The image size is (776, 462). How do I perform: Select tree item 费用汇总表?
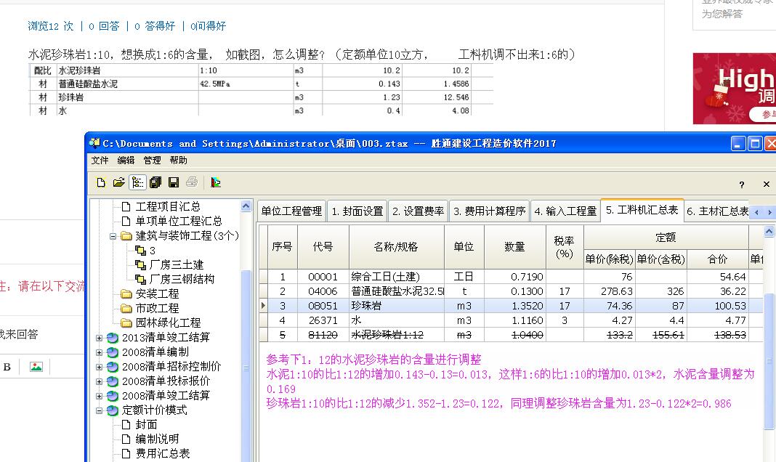pyautogui.click(x=163, y=453)
